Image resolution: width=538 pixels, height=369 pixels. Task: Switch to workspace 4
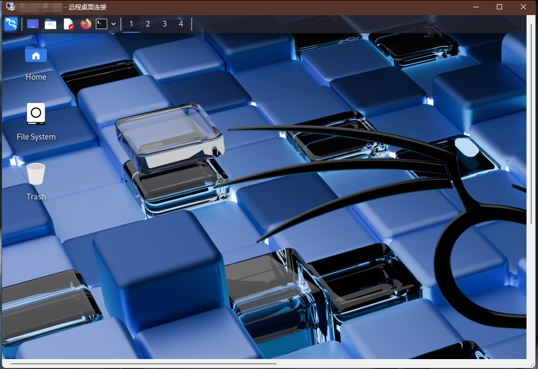point(181,24)
